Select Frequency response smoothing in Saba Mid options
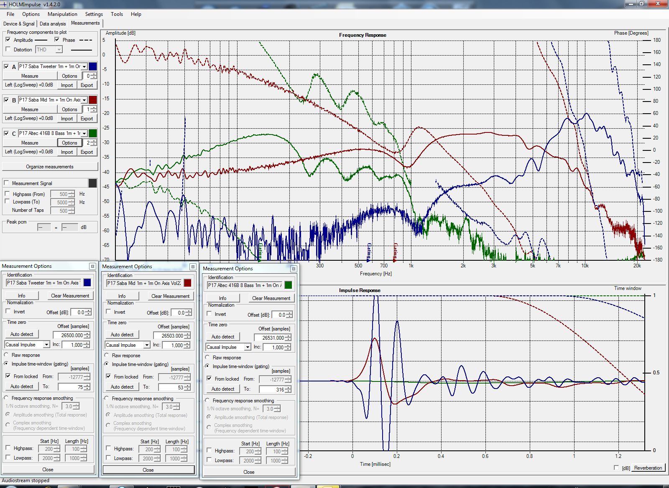The height and width of the screenshot is (488, 669). (x=107, y=399)
